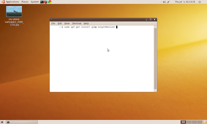Open the Applications menu
Screen dimensions: 207x124
(x=12, y=2)
